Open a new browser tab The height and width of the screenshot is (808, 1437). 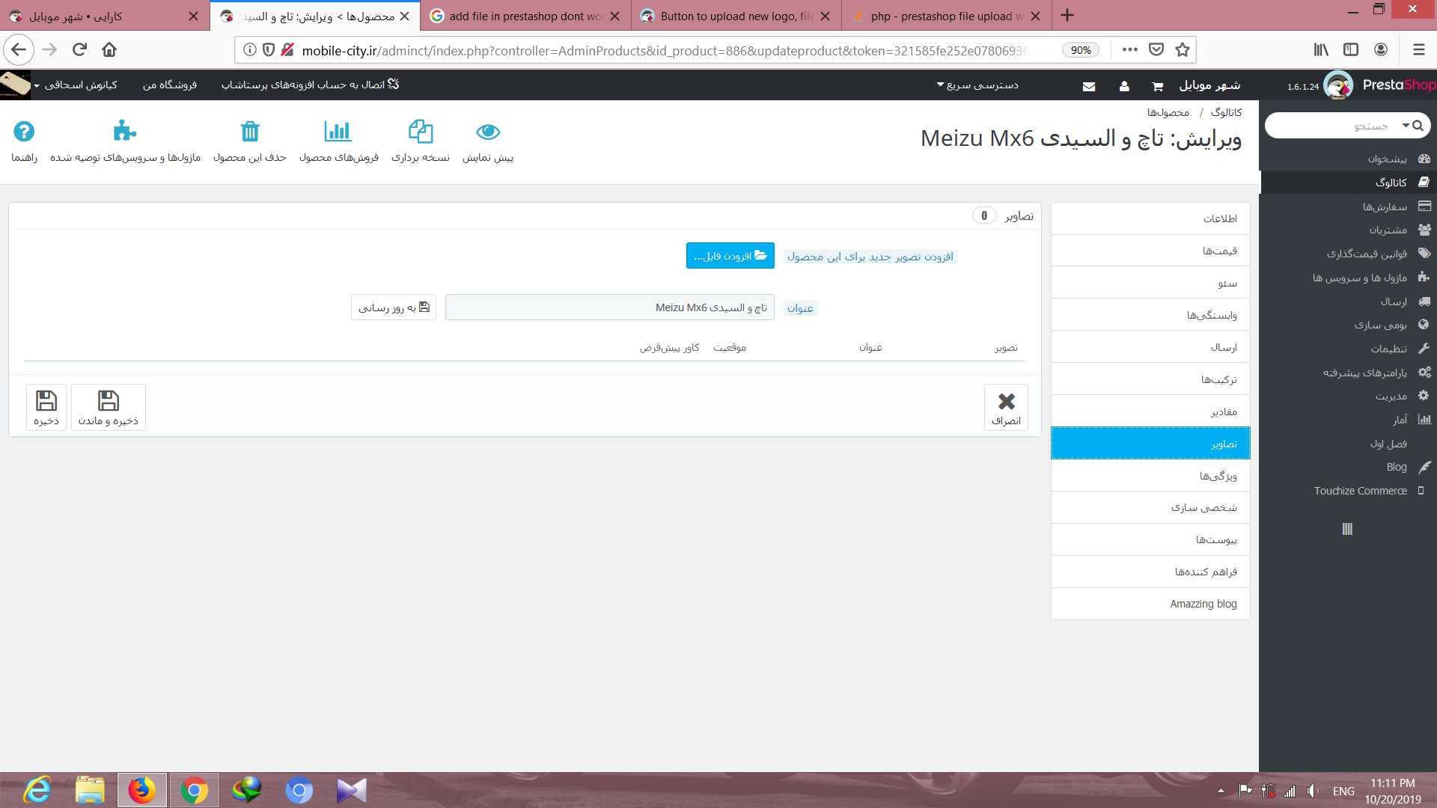point(1067,15)
